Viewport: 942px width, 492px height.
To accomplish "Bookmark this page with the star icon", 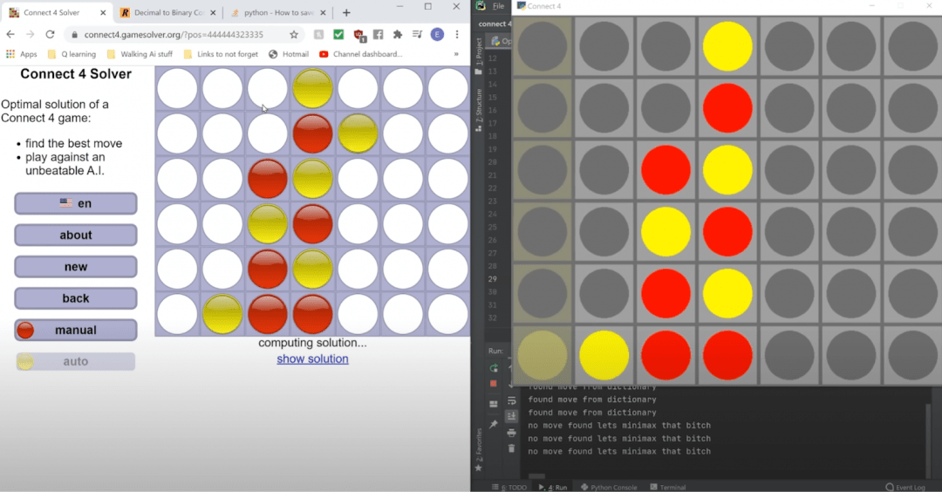I will click(294, 34).
